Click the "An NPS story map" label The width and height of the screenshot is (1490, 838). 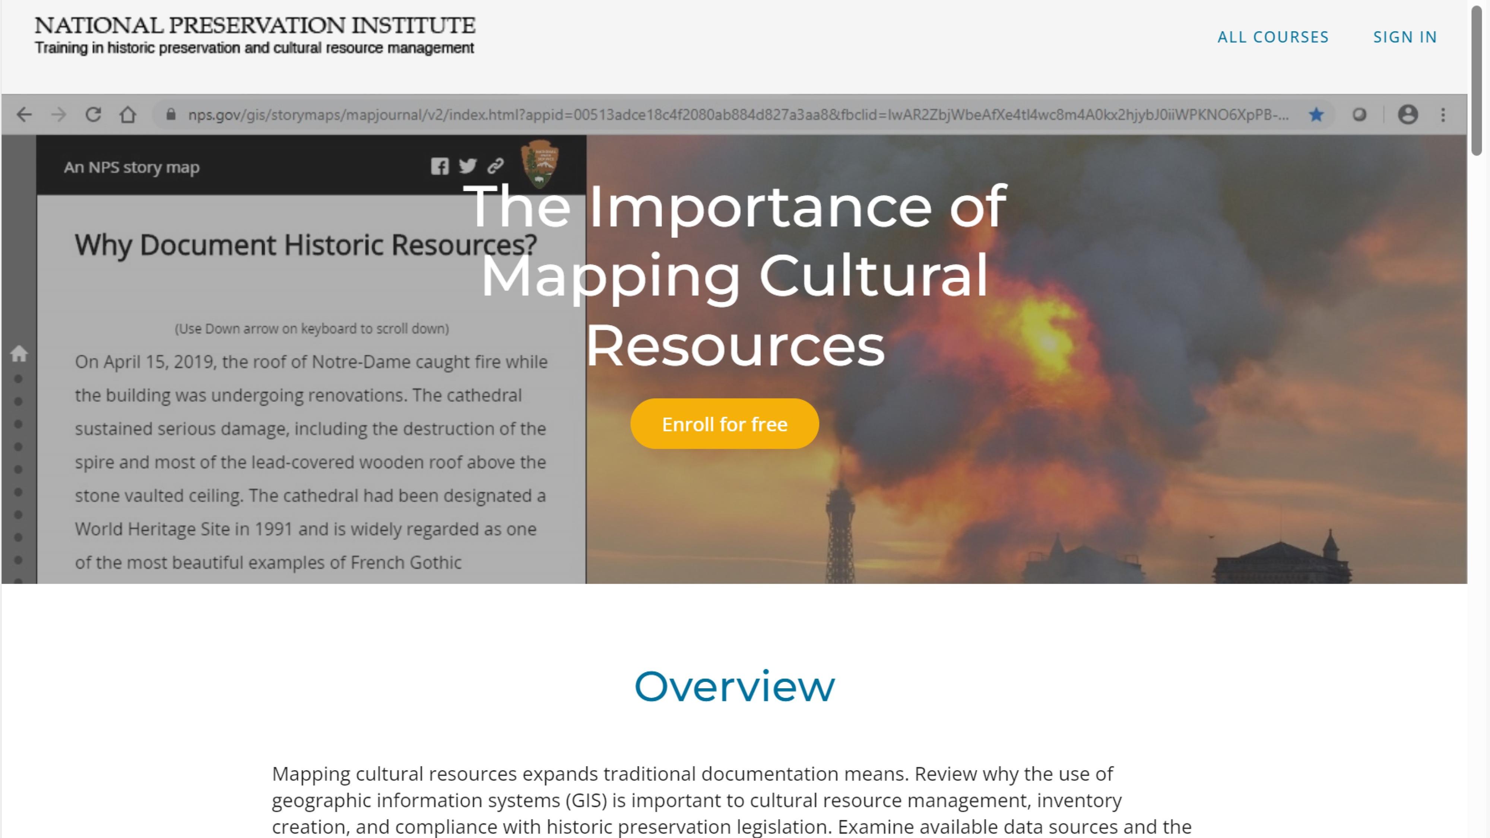pos(131,167)
